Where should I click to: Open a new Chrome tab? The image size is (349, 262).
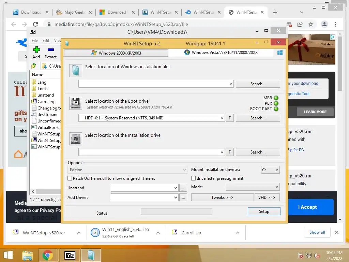(275, 12)
